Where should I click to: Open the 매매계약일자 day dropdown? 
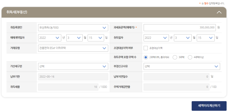[x=96, y=38]
